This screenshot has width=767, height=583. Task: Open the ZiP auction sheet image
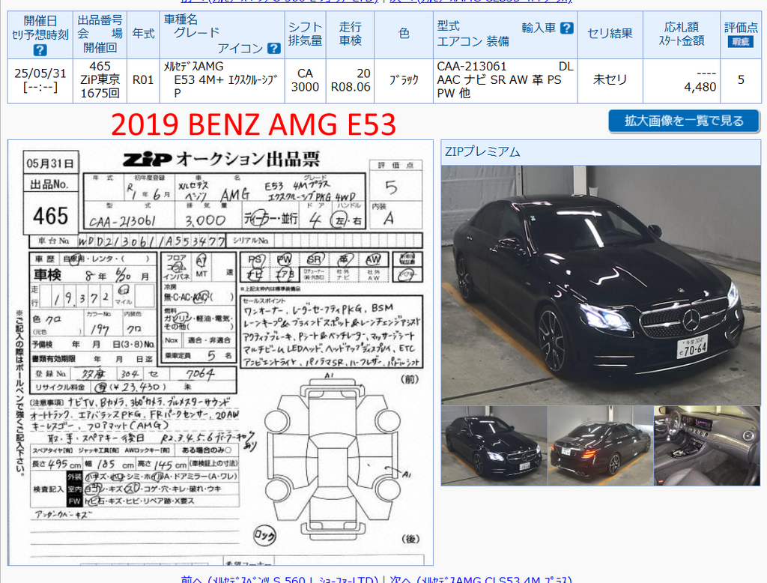(x=220, y=352)
